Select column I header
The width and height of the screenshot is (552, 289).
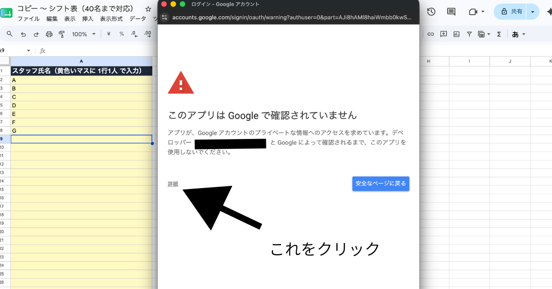click(469, 61)
